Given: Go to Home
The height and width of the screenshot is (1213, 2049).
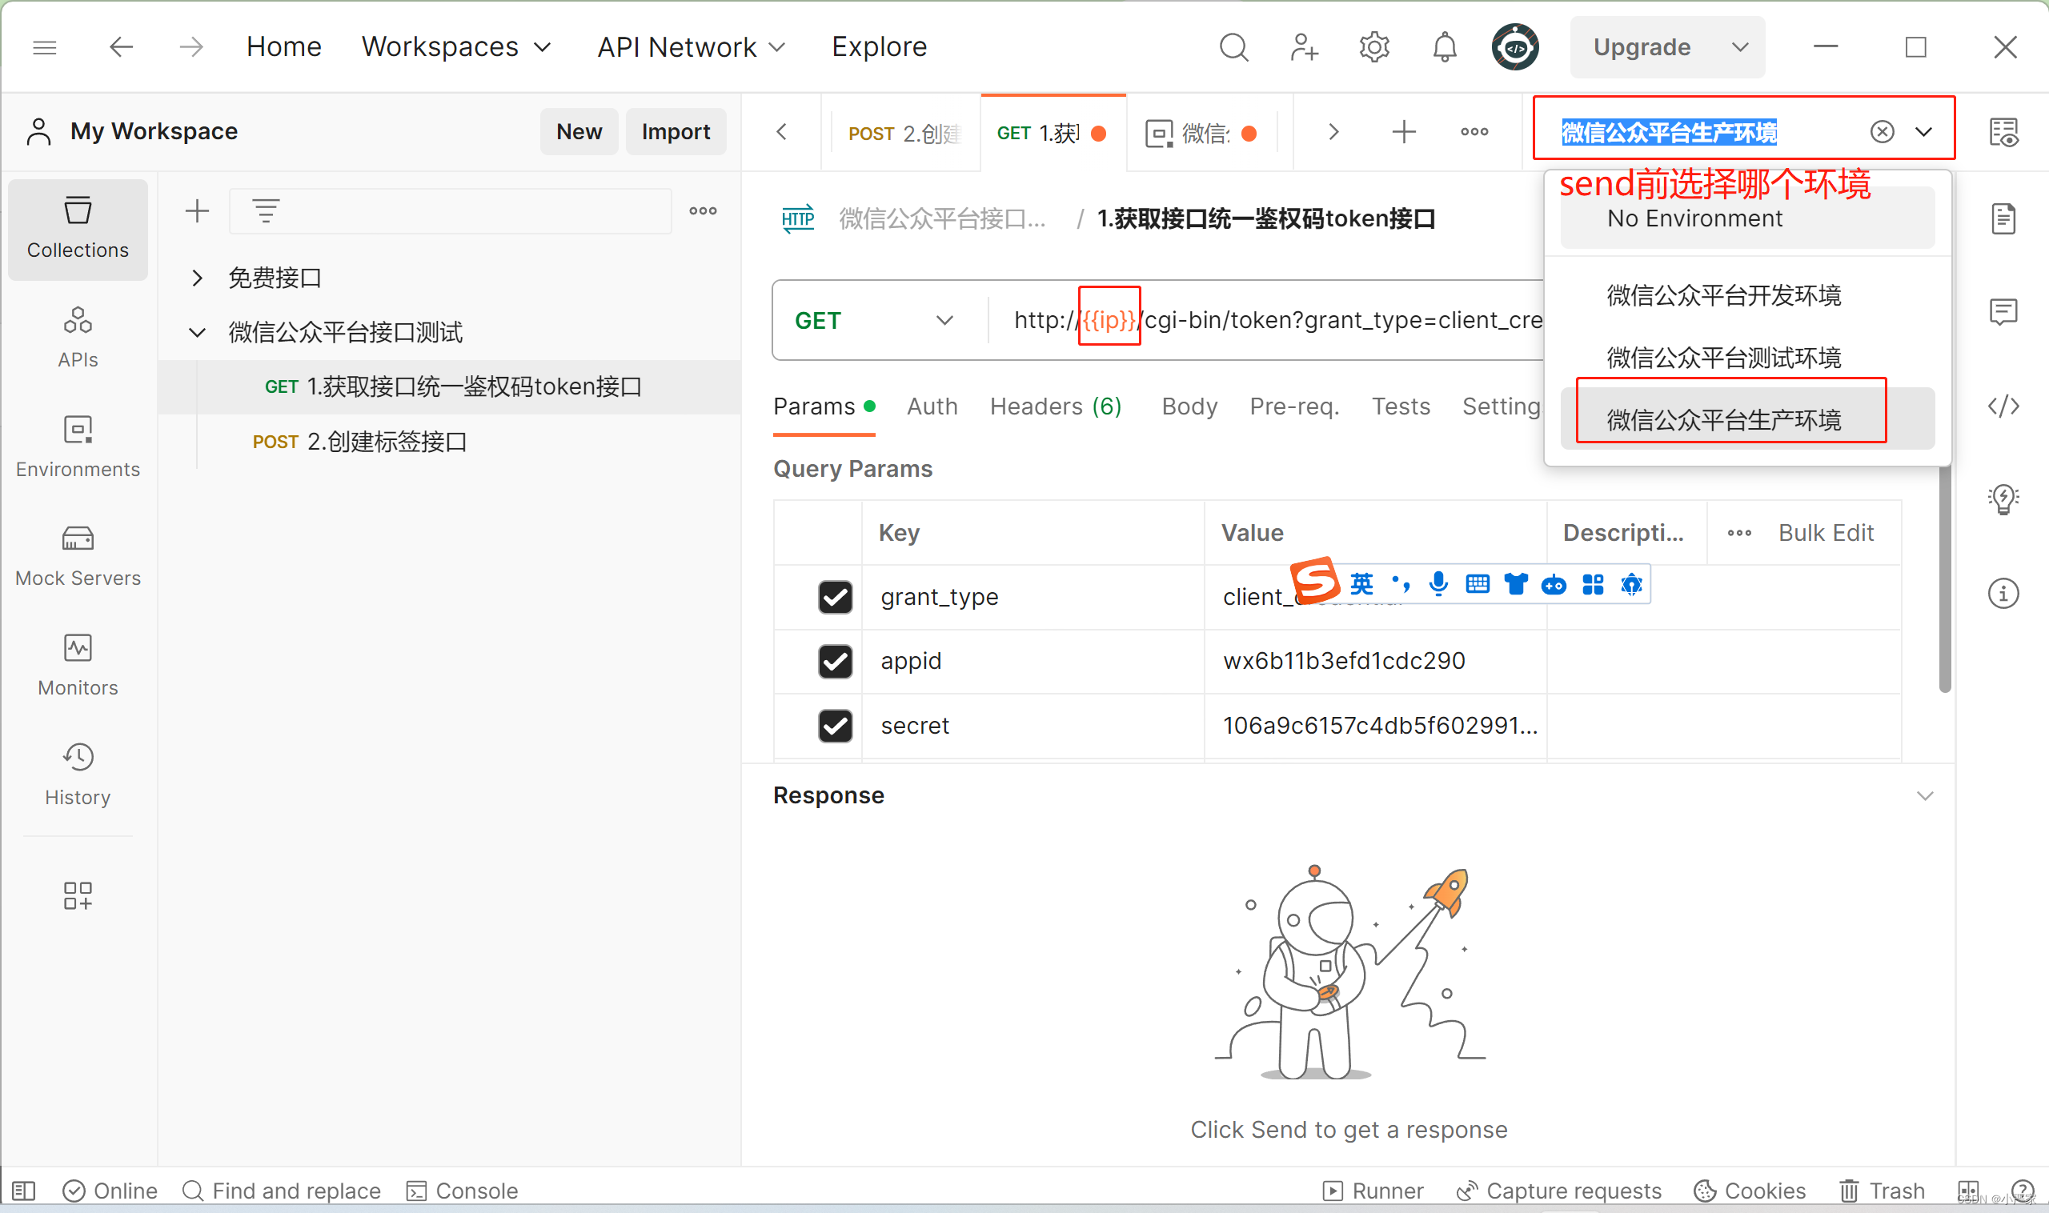Looking at the screenshot, I should tap(283, 47).
